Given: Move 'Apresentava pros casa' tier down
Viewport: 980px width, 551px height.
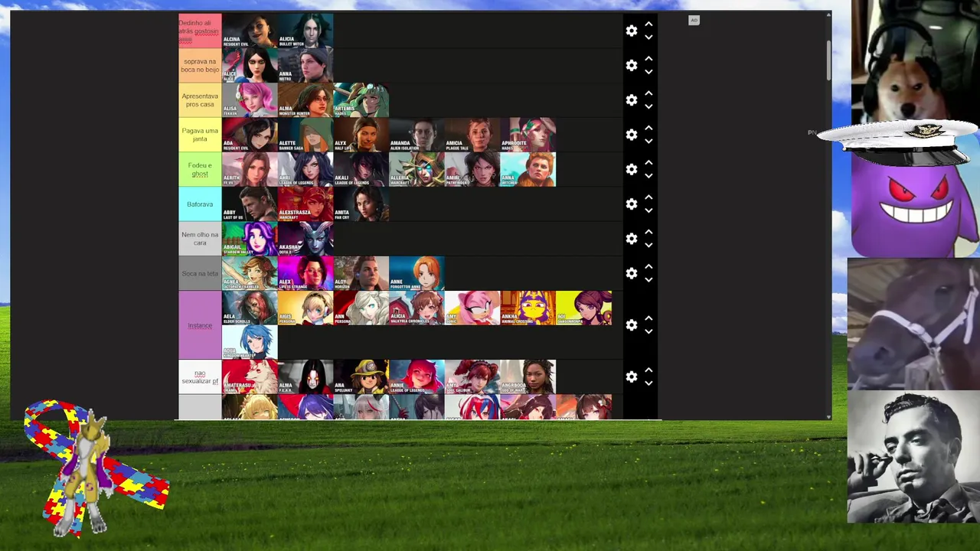Looking at the screenshot, I should coord(648,107).
